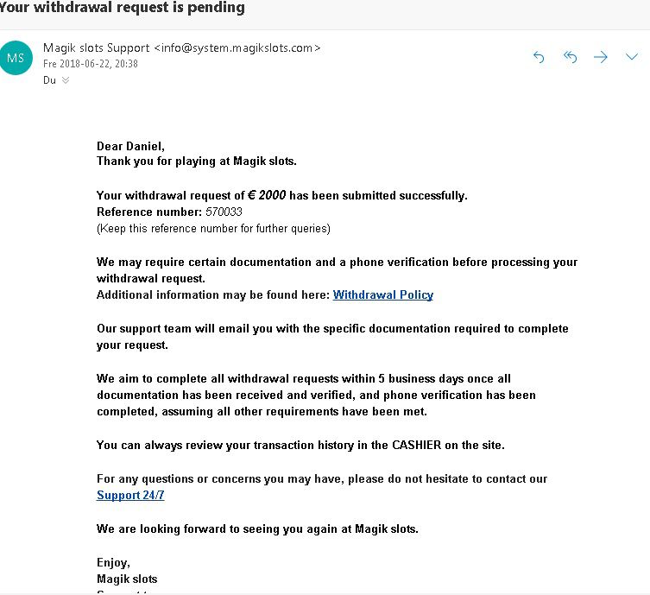Click the Reply arrow icon
The width and height of the screenshot is (650, 595).
click(539, 57)
